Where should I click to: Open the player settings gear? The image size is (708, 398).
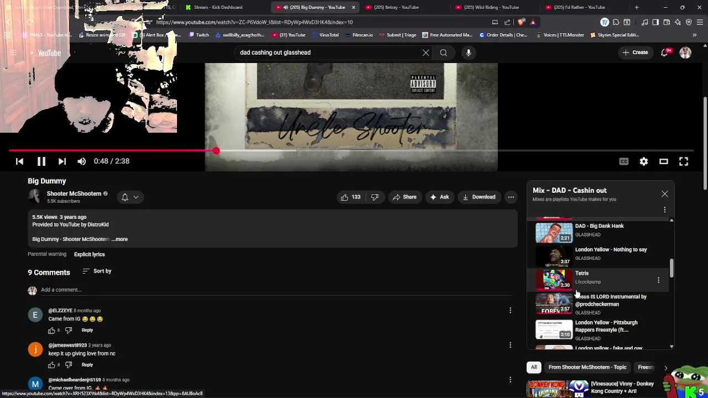click(x=644, y=161)
